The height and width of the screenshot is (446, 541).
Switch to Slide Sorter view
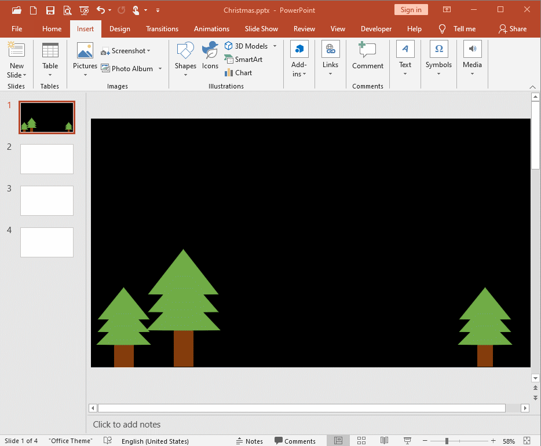coord(361,440)
